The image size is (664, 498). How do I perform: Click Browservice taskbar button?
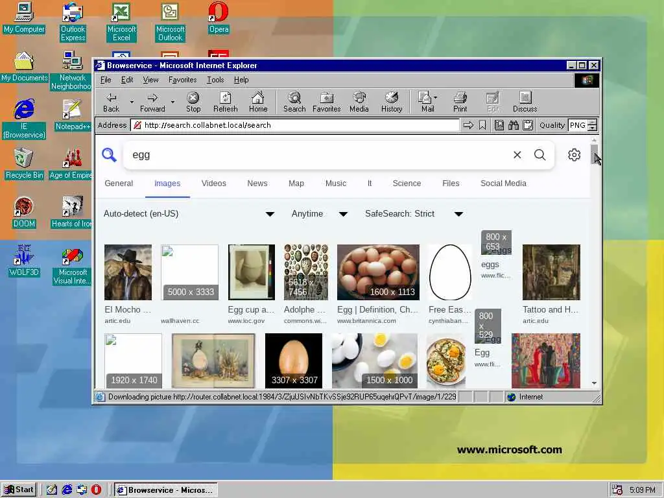[x=165, y=490]
